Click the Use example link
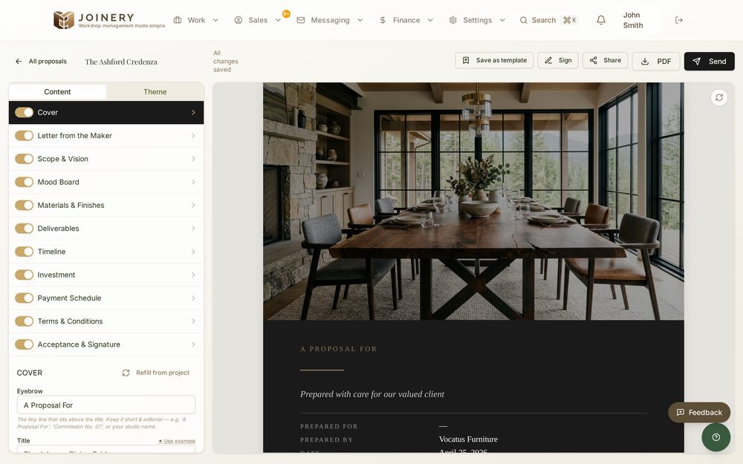The image size is (743, 464). tap(177, 441)
